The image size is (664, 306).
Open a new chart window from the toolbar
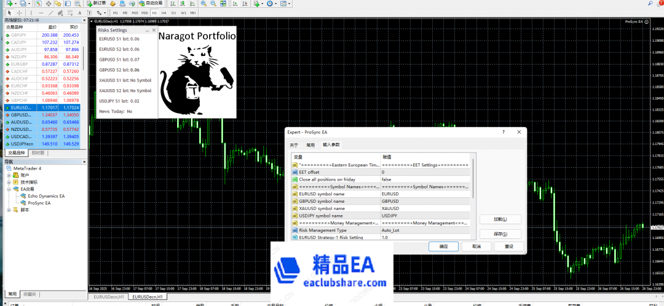coord(9,4)
